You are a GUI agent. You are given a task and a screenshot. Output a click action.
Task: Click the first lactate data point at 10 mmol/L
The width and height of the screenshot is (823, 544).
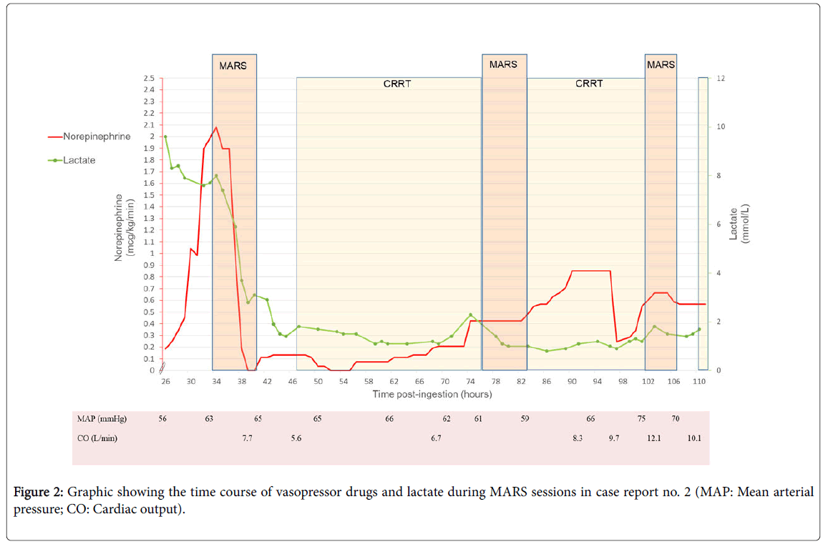(165, 137)
